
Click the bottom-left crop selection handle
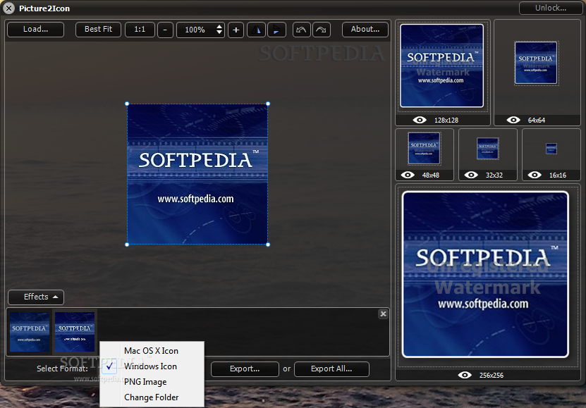[127, 245]
